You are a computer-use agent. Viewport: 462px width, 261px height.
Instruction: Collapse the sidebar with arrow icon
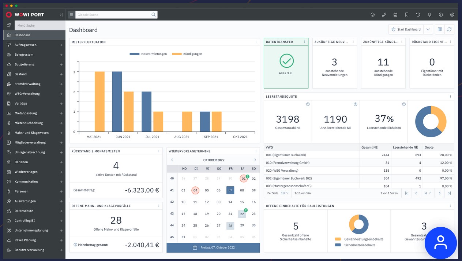coord(61,15)
